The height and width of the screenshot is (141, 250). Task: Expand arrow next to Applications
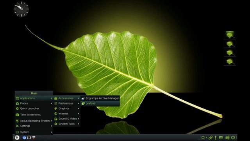51,98
